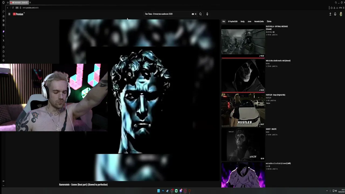Select the "Susiję" filter chip
345x194 pixels.
coord(243,22)
